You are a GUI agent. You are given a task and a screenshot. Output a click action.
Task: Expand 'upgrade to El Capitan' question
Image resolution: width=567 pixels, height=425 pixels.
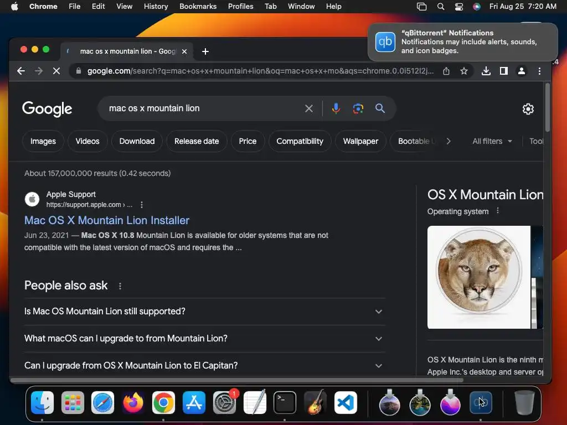point(205,366)
